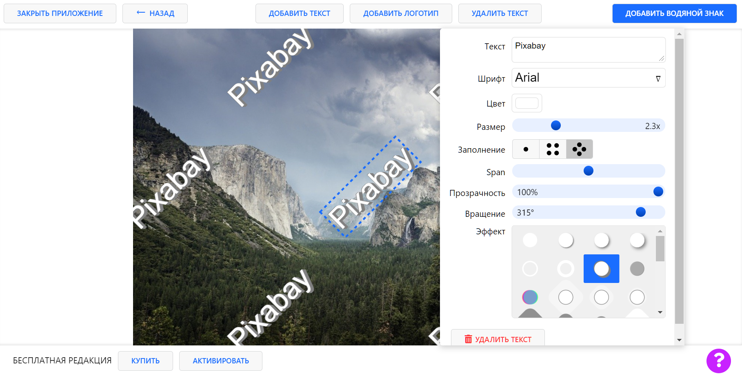The height and width of the screenshot is (374, 742).
Task: Click the blue-highlighted selected shadow effect
Action: coord(601,269)
